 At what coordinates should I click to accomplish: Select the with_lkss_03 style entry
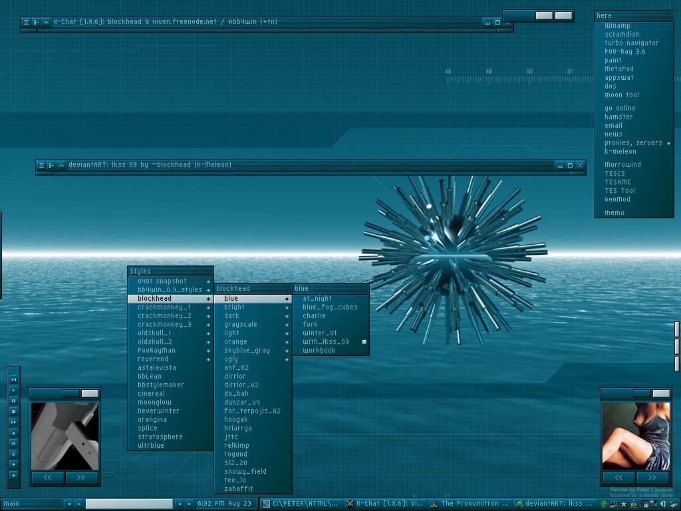(x=325, y=342)
